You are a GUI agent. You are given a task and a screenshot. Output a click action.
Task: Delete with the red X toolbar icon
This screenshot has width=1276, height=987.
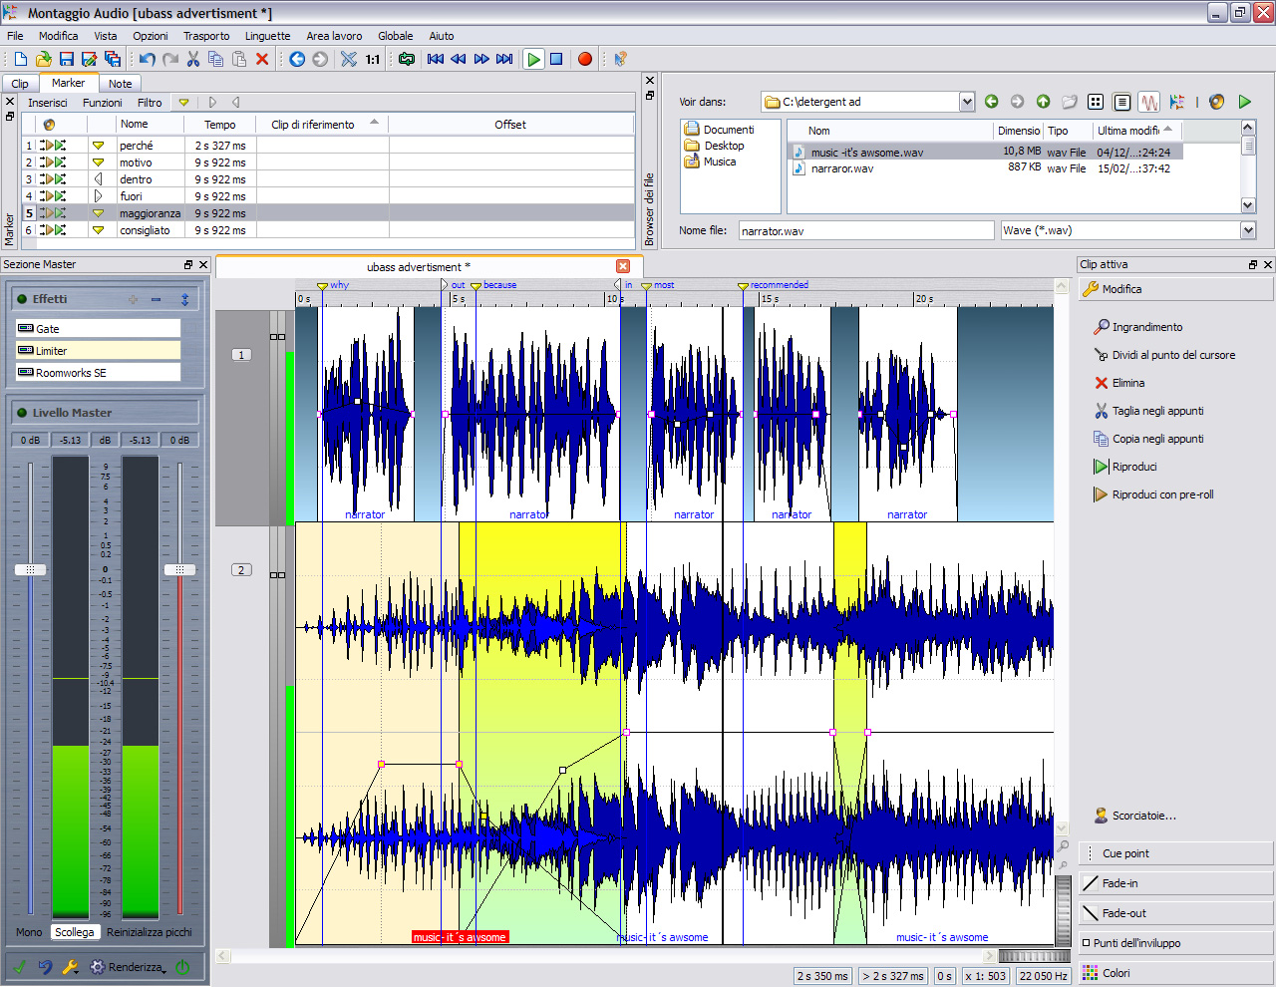[x=262, y=59]
